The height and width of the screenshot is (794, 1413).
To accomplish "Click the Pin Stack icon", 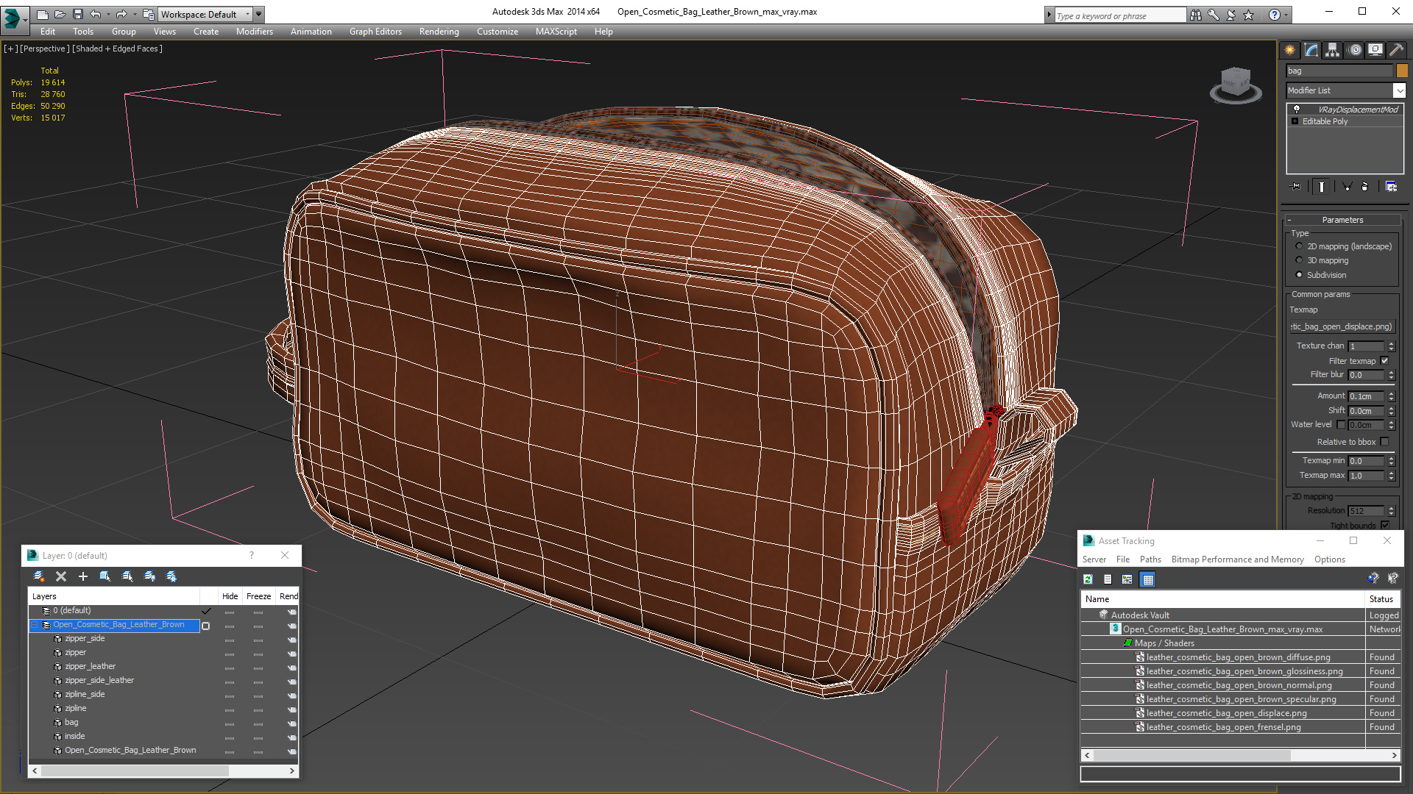I will coord(1296,187).
